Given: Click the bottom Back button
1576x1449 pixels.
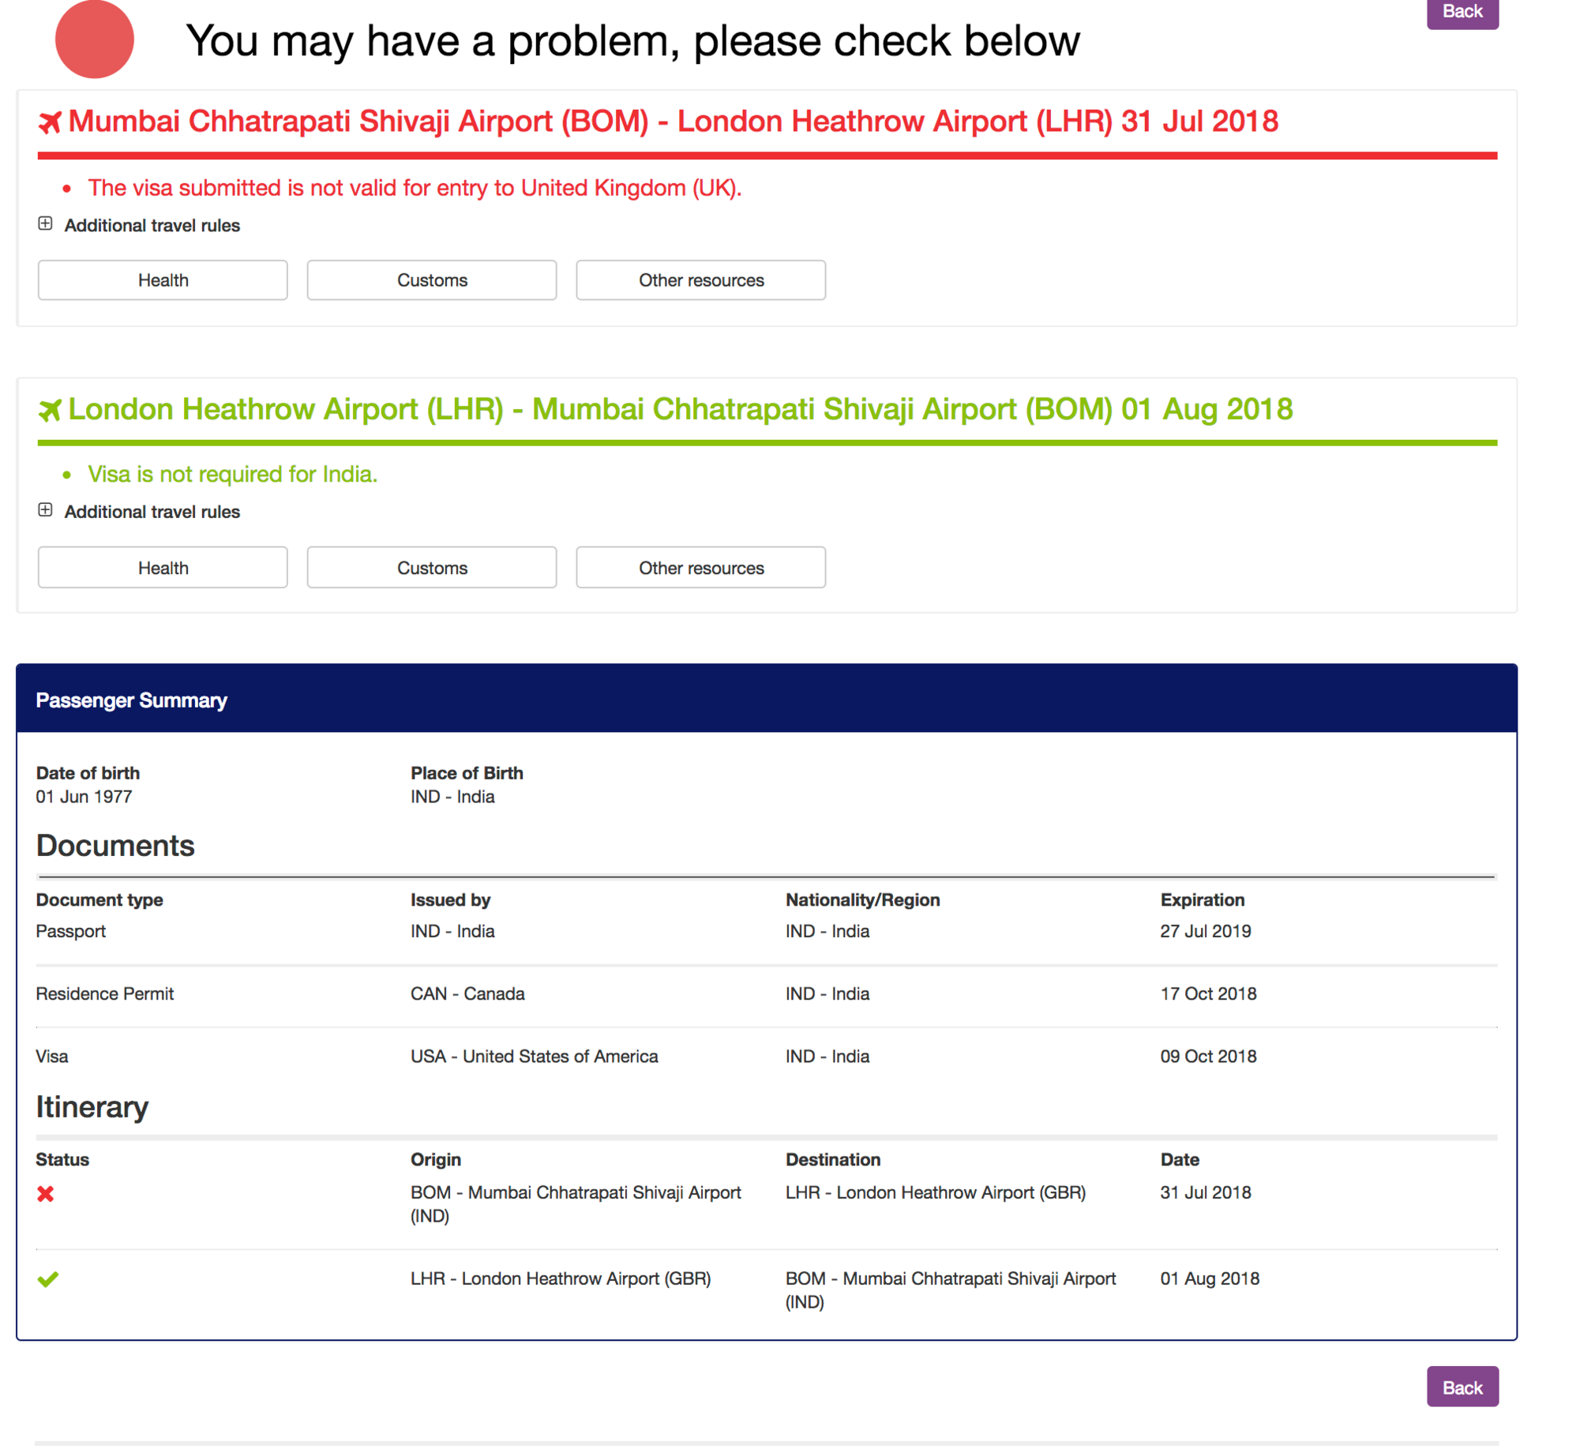Looking at the screenshot, I should tap(1463, 1387).
